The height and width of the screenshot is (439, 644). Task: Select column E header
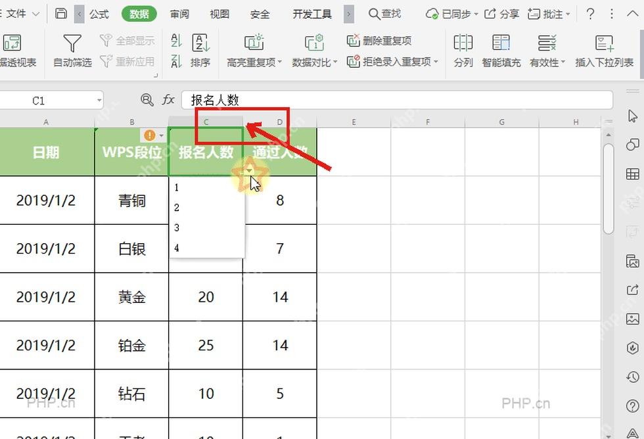pyautogui.click(x=354, y=122)
